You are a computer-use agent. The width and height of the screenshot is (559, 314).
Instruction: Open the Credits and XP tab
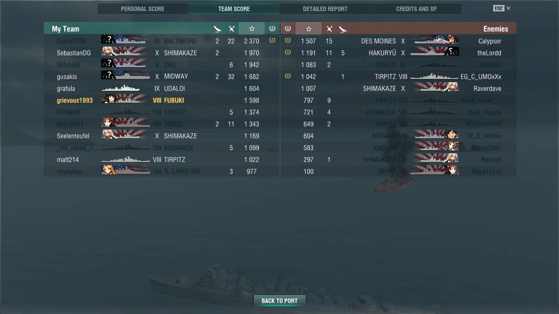coord(417,9)
